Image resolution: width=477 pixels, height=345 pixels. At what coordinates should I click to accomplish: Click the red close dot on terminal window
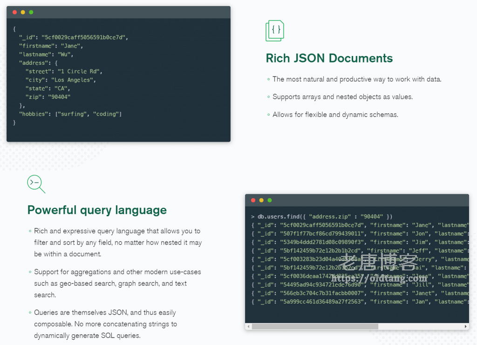(253, 200)
